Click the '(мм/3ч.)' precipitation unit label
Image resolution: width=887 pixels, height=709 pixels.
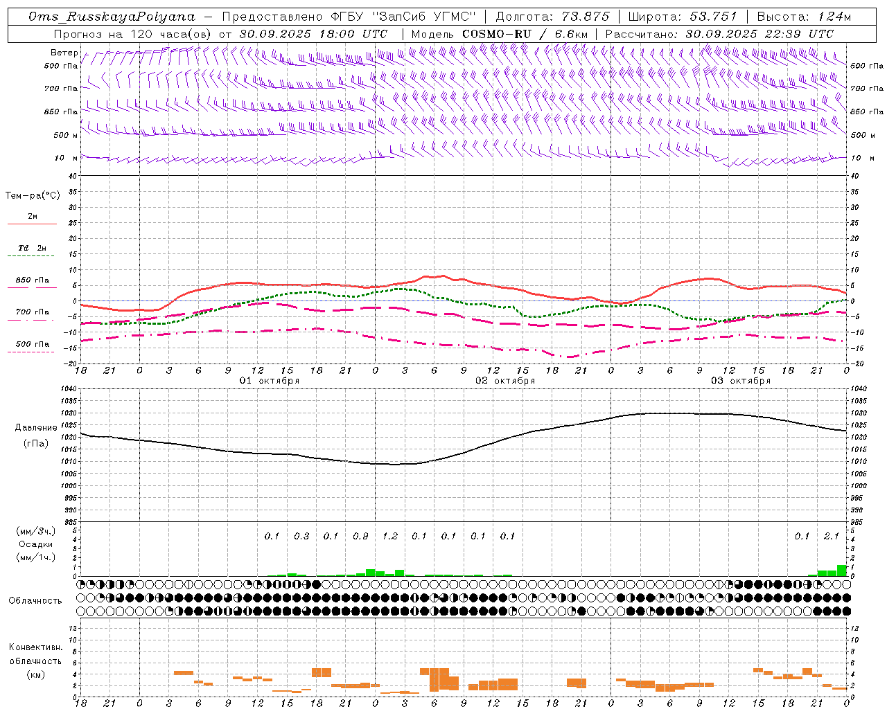[36, 531]
